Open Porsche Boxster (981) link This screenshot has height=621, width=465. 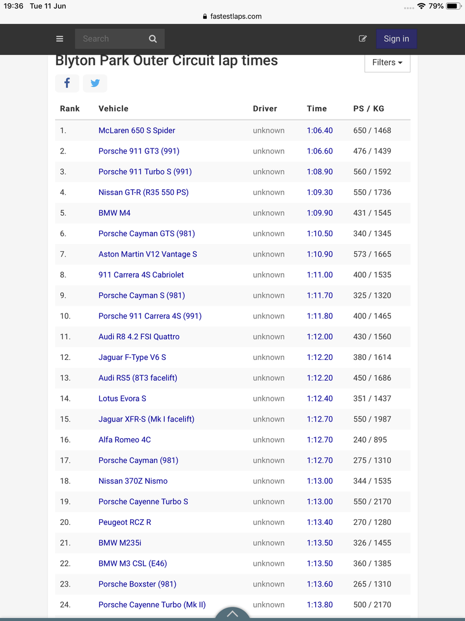point(137,584)
